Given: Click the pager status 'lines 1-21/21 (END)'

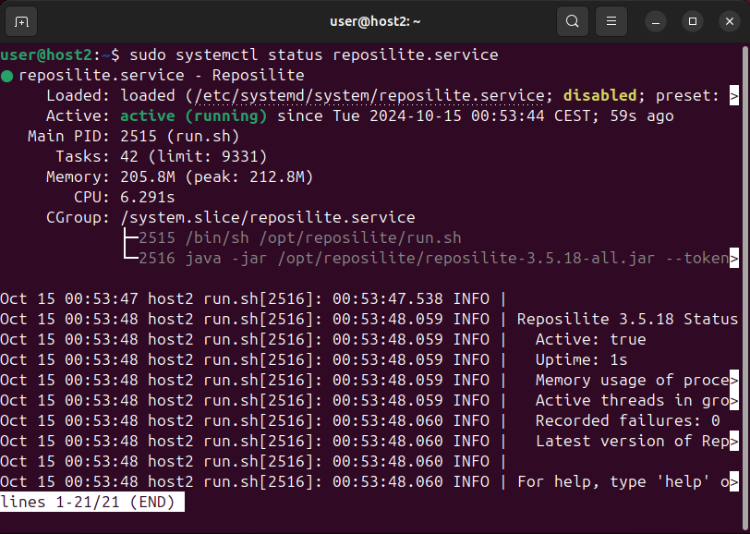Looking at the screenshot, I should (x=88, y=503).
